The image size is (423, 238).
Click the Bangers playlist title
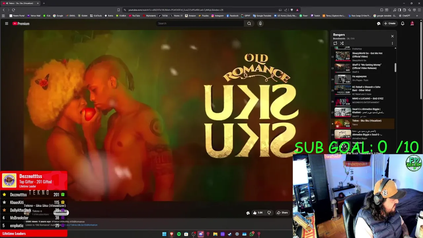[339, 35]
